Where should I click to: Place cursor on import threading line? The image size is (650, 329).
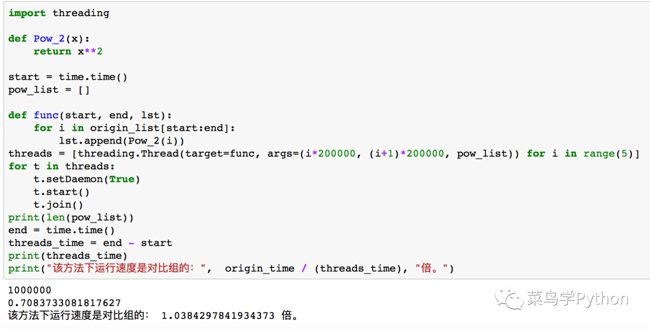coord(59,13)
